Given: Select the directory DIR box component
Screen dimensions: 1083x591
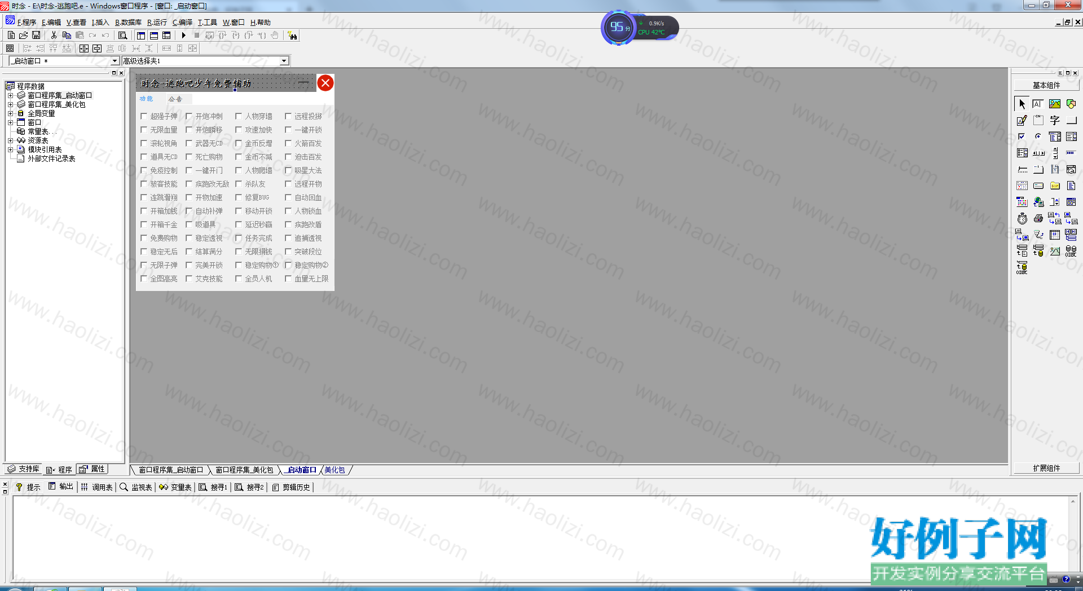Looking at the screenshot, I should click(1054, 186).
